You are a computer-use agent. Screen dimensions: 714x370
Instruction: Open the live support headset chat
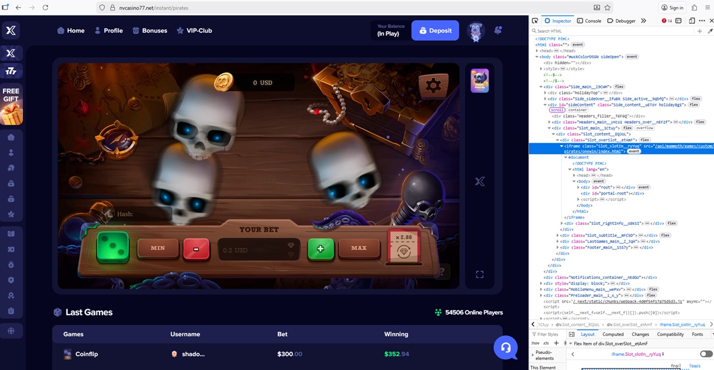tap(505, 347)
